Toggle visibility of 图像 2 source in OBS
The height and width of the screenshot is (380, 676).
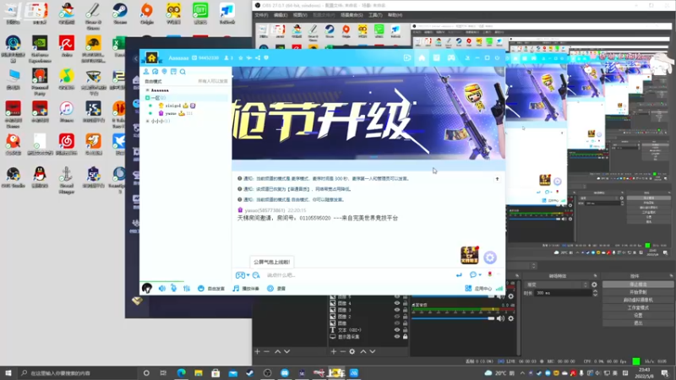(x=397, y=316)
